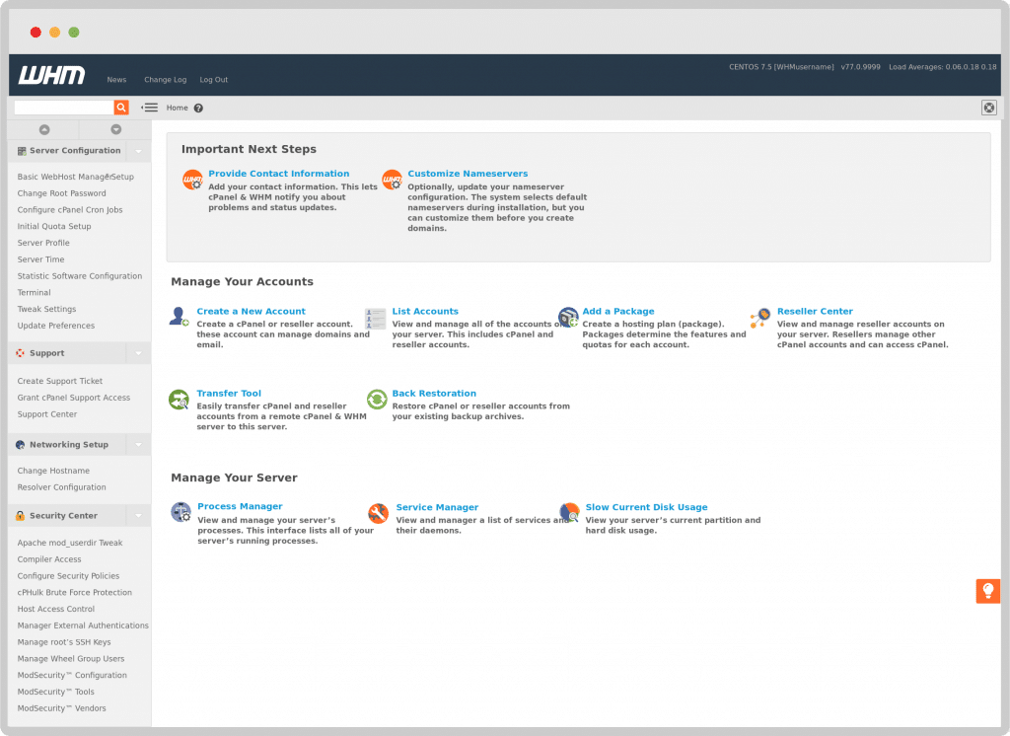The height and width of the screenshot is (736, 1010).
Task: Open the Add a Package globe icon
Action: pos(568,317)
